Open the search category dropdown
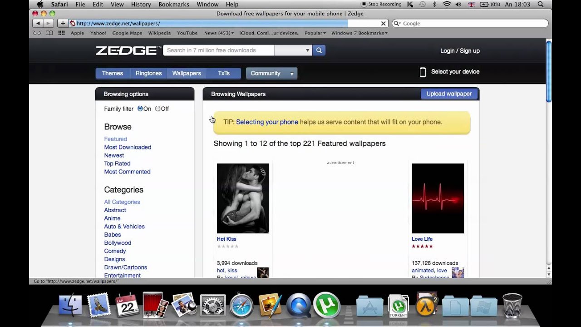 tap(293, 50)
